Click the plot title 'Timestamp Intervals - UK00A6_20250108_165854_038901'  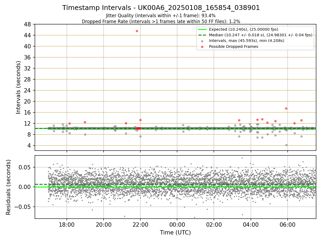pyautogui.click(x=161, y=8)
